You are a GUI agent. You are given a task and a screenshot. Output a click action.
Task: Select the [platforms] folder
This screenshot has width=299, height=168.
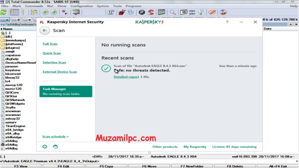[12, 44]
